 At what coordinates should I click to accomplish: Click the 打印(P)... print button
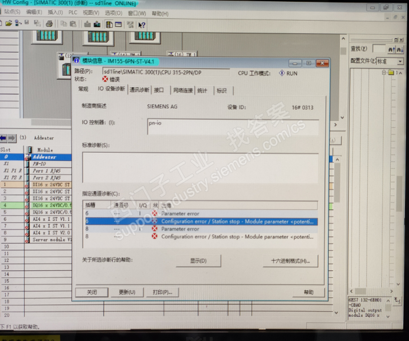tap(162, 292)
